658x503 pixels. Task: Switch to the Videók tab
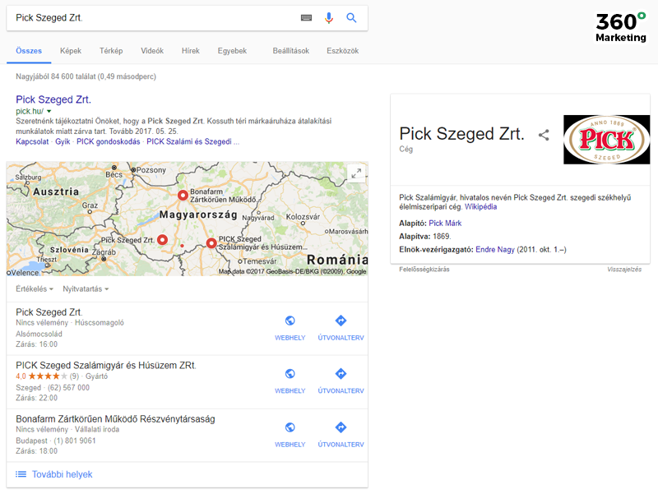coord(152,51)
